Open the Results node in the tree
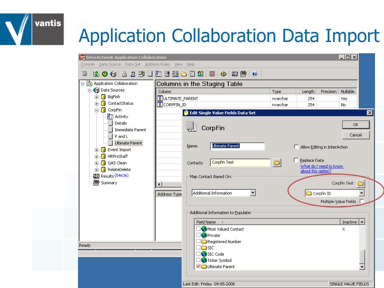The width and height of the screenshot is (384, 288). point(107,176)
